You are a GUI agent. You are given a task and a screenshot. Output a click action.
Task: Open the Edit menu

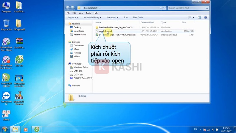[x=74, y=13]
